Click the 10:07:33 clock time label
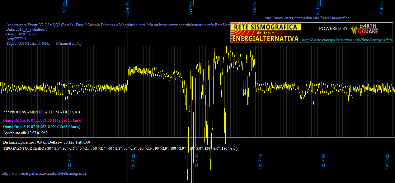 pyautogui.click(x=197, y=161)
